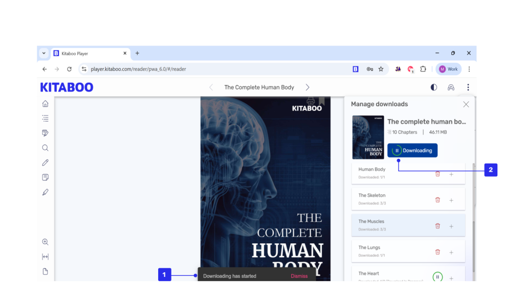Reload the page in the browser
The height and width of the screenshot is (304, 524).
(x=69, y=69)
